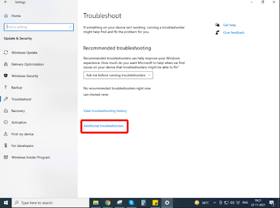This screenshot has width=280, height=208.
Task: Click the back arrow in Settings
Action: (x=6, y=2)
